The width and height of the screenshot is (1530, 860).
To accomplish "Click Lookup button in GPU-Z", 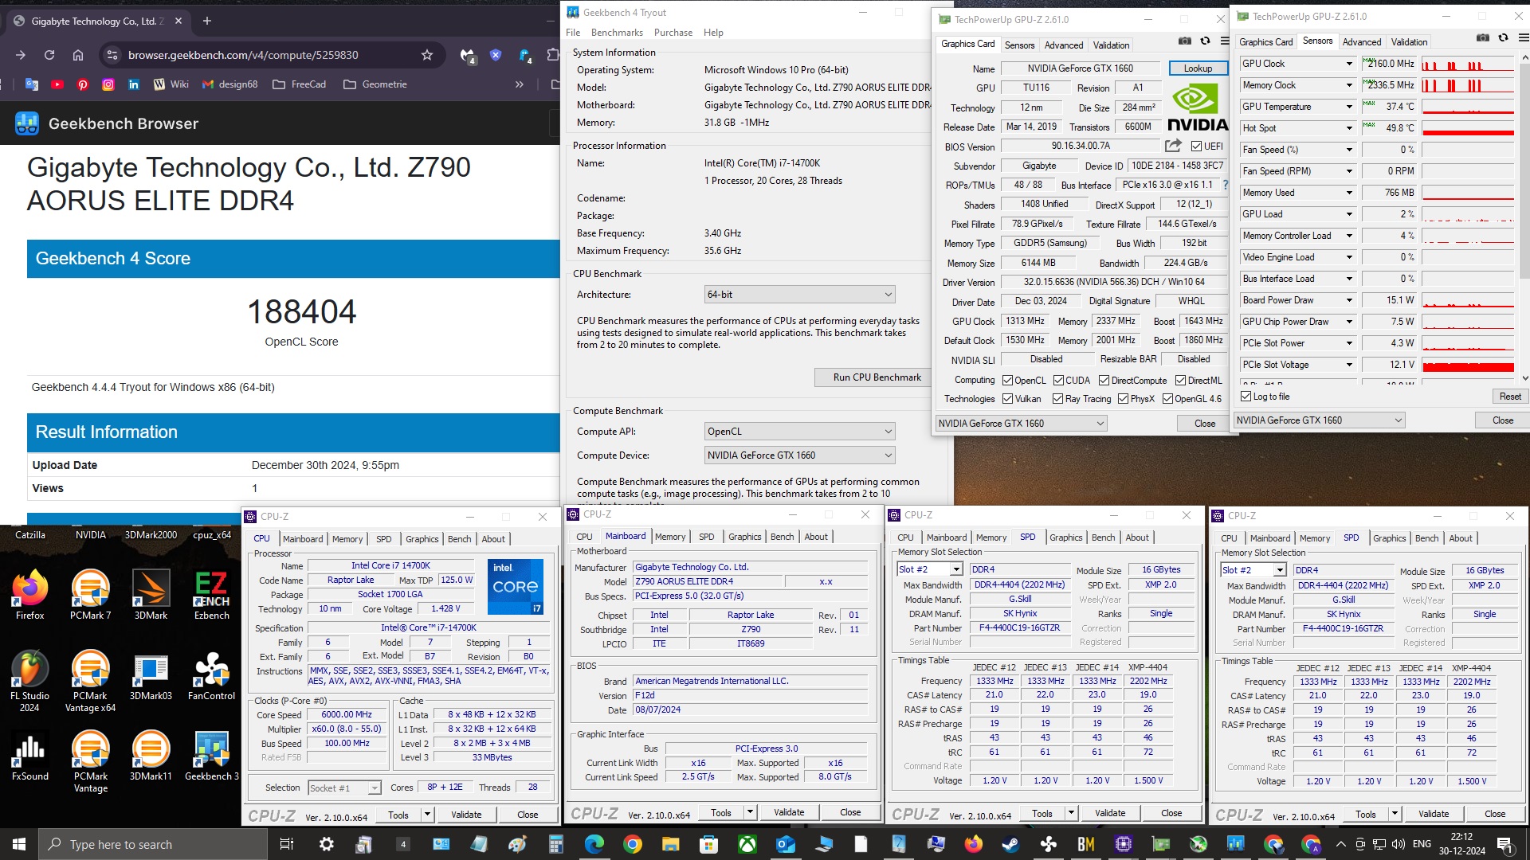I will click(1198, 68).
